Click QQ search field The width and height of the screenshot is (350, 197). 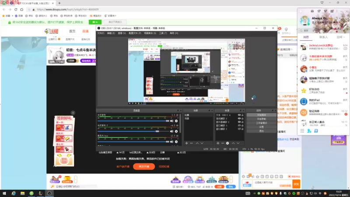(324, 30)
